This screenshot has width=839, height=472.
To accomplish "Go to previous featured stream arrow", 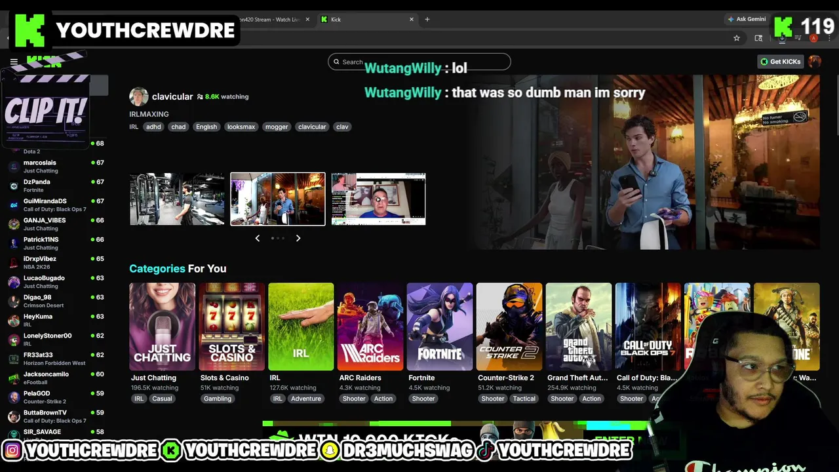I will [x=258, y=238].
